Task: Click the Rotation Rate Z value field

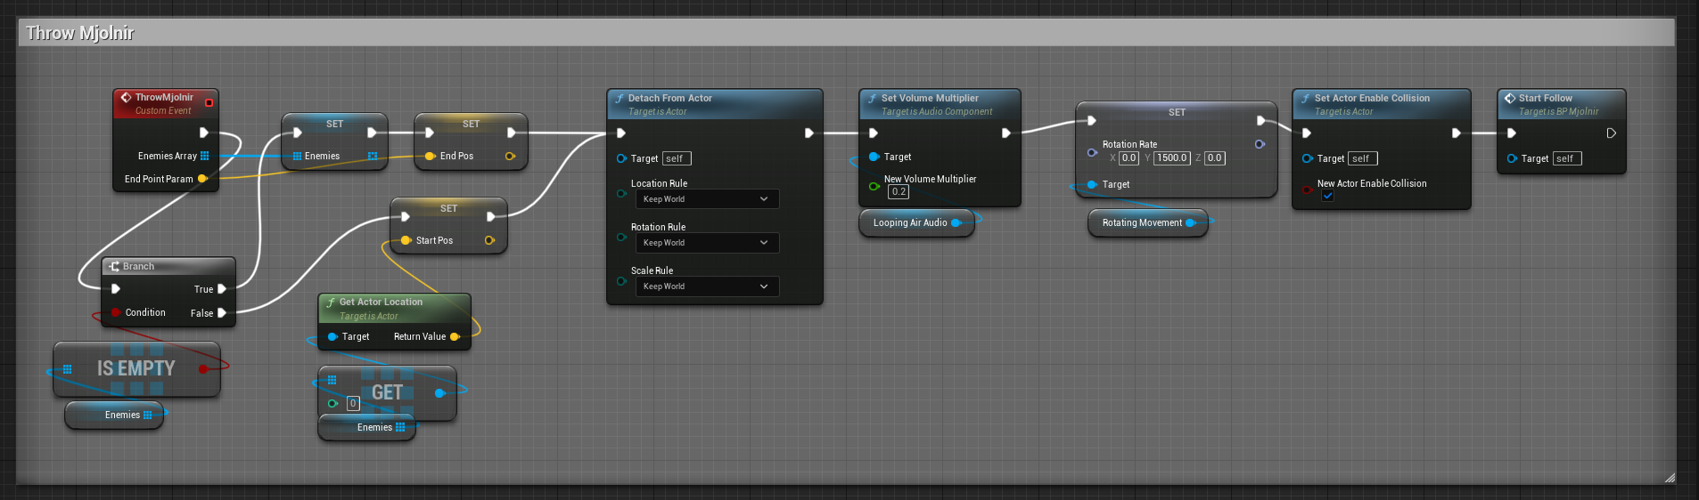Action: [1215, 157]
